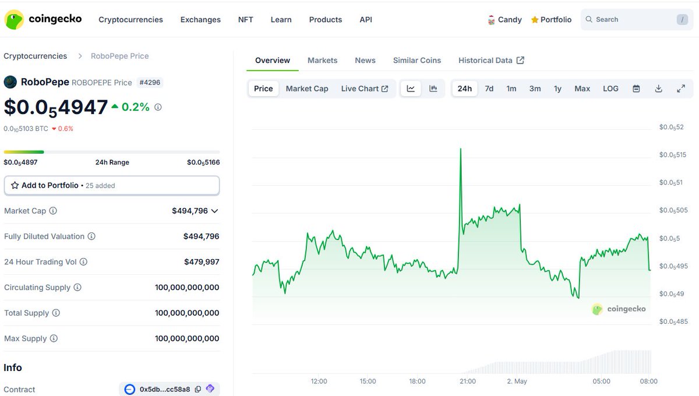Switch to the Similar Coins tab
This screenshot has height=396, width=699.
pos(417,60)
